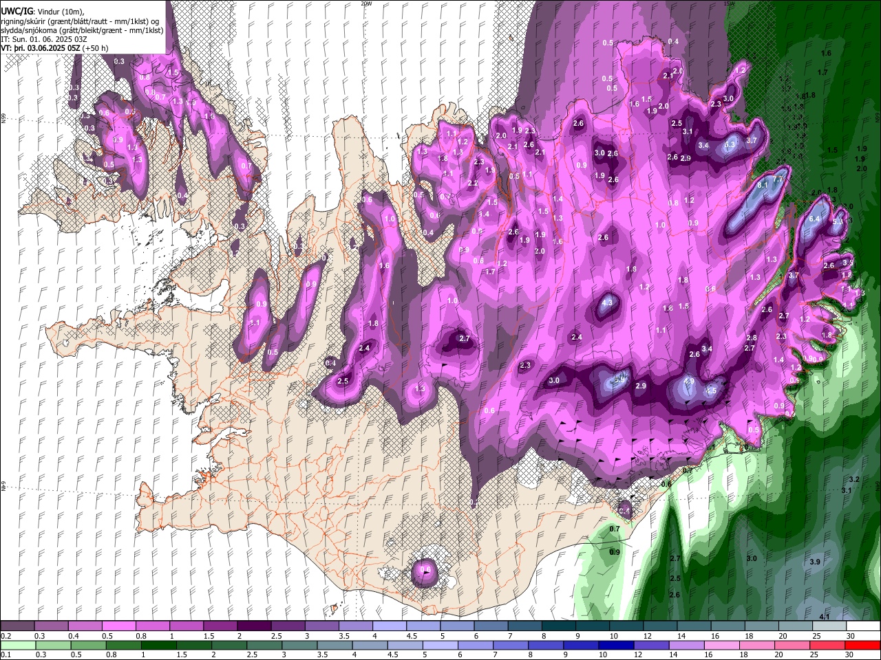Click bottom-row dark green swatch between 1 and 1.5
This screenshot has height=660, width=881.
[x=158, y=645]
